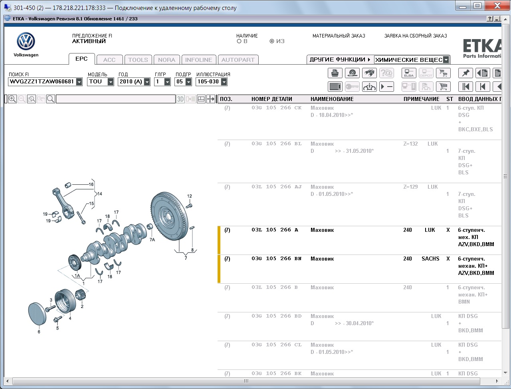Click the double shopping carts icon
This screenshot has height=389, width=511.
point(443,73)
